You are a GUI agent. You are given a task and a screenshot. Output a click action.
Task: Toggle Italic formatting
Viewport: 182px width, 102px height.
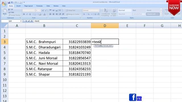[27, 14]
